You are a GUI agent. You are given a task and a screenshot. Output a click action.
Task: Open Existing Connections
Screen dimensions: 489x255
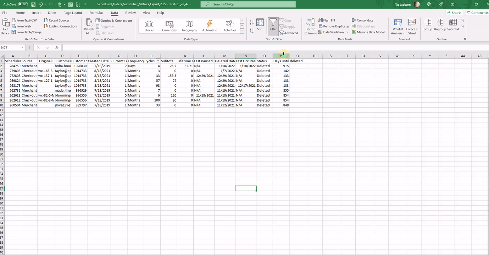61,26
